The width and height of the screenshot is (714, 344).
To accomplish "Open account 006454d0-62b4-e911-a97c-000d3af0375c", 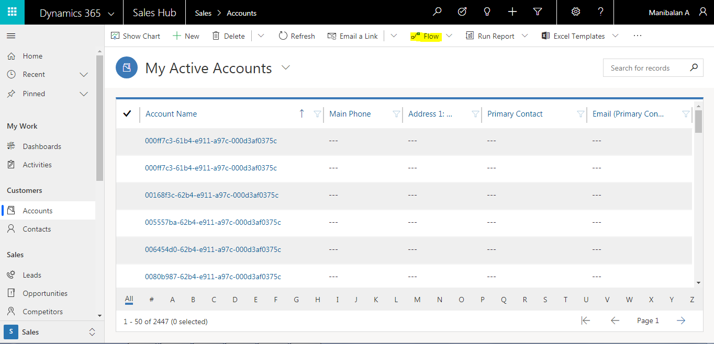I will point(213,249).
